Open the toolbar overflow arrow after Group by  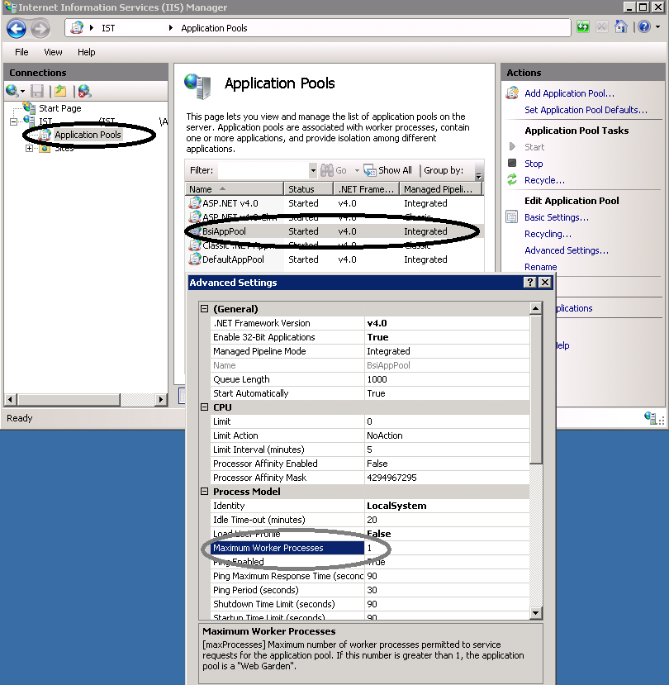pos(478,176)
